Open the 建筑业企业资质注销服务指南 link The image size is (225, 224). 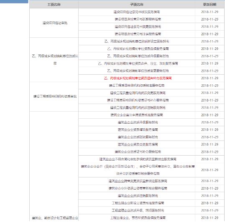(x=138, y=195)
